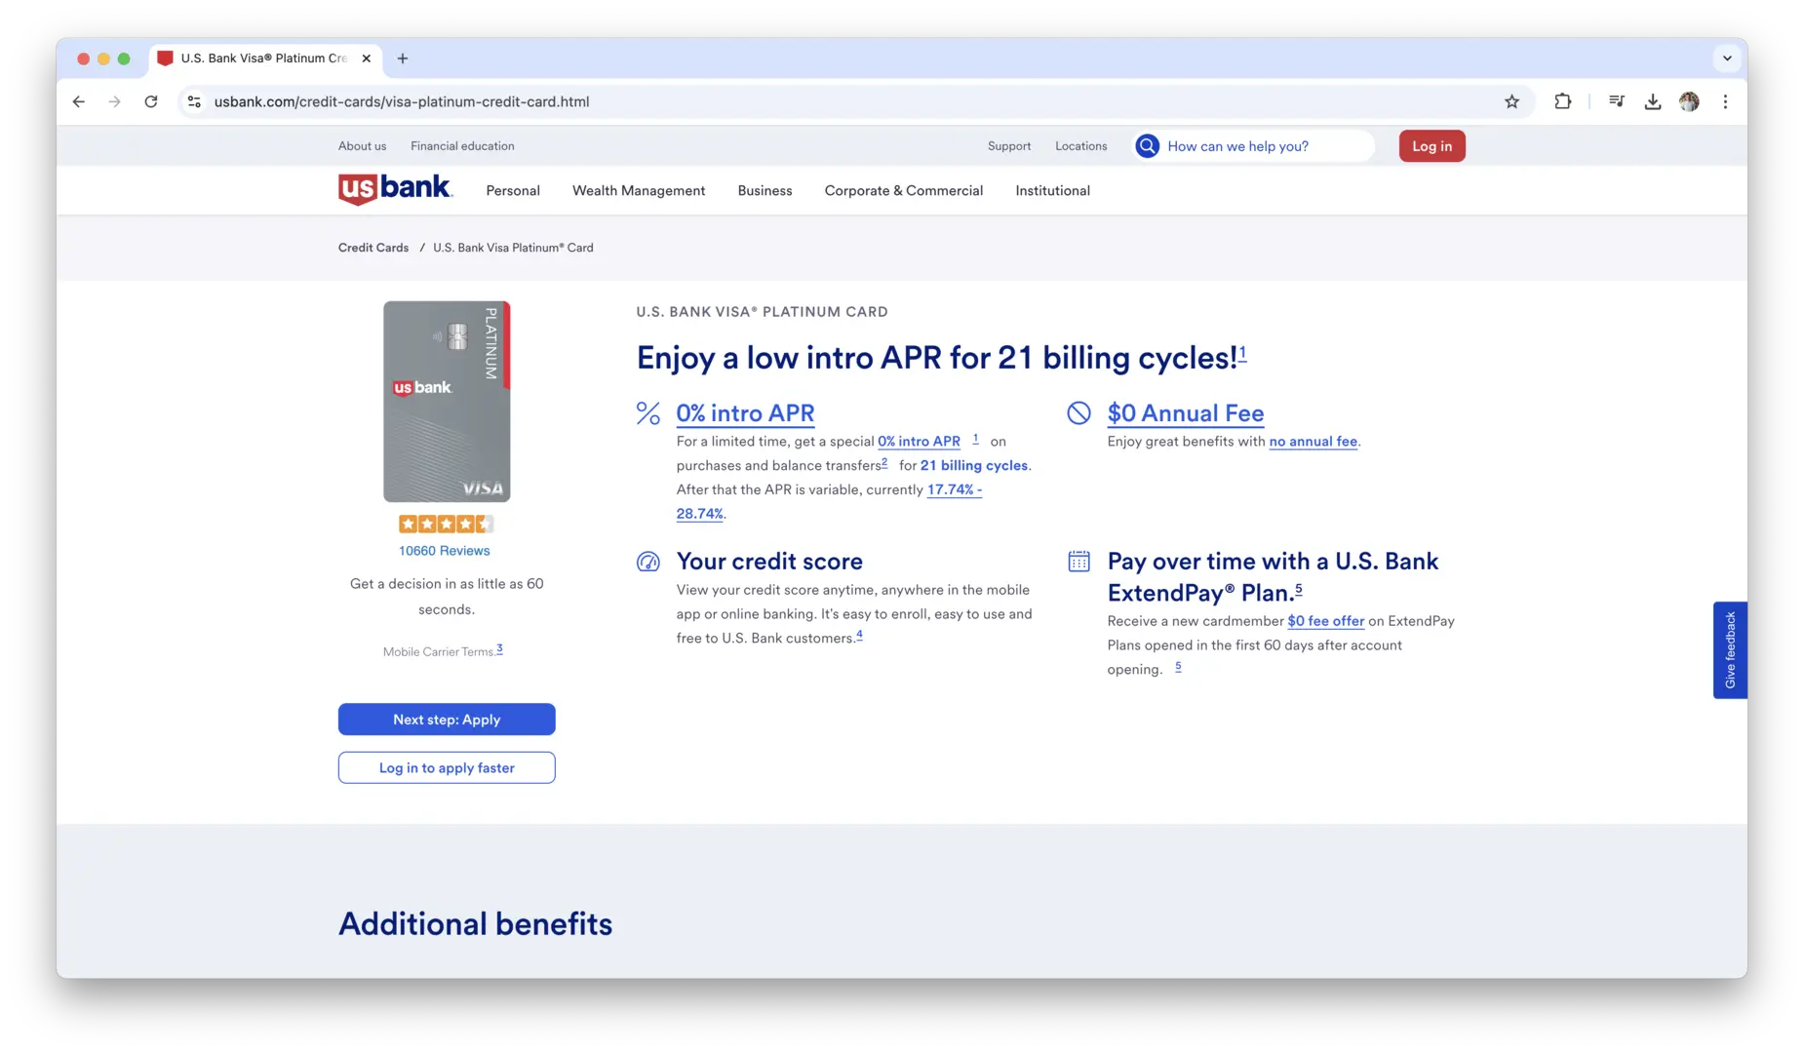Click the gauge icon beside Your credit score

pyautogui.click(x=648, y=562)
